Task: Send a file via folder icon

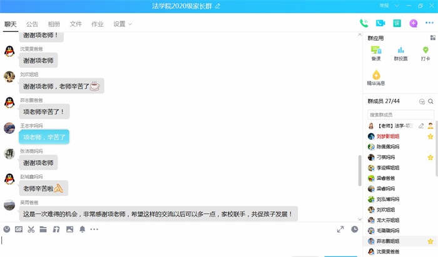Action: click(x=43, y=229)
